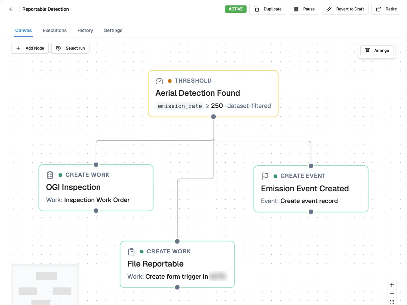Click OGI Inspection top connector handle
This screenshot has height=305, width=407.
pos(96,165)
